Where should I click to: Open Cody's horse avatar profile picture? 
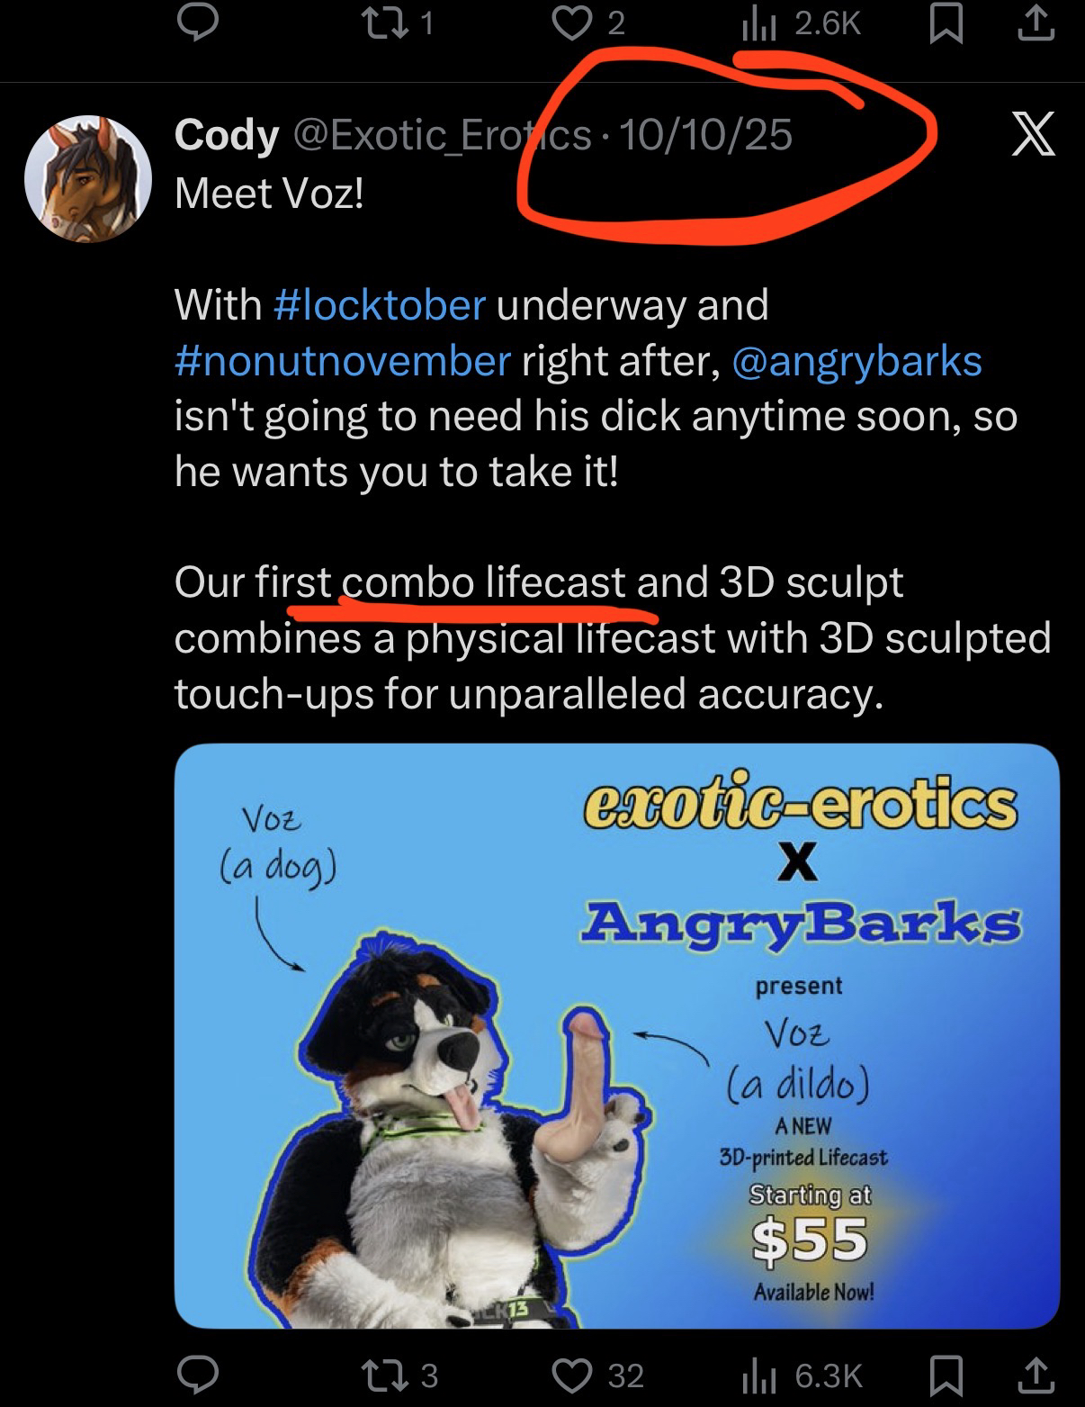88,178
